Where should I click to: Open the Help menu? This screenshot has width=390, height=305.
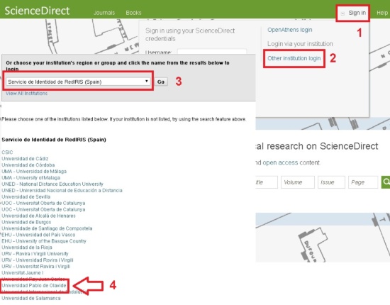click(382, 13)
